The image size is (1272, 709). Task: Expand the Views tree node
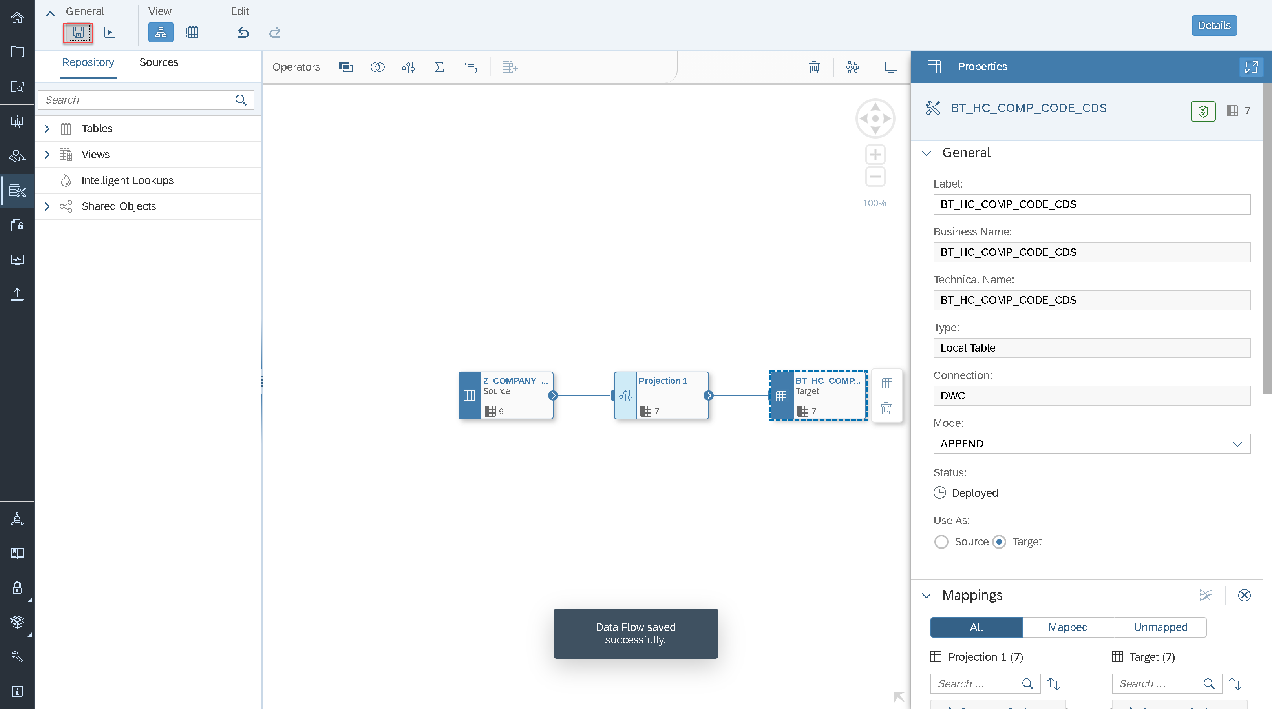coord(47,155)
